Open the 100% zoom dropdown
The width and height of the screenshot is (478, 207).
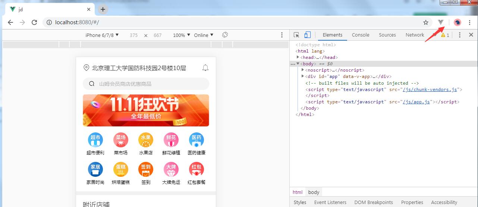tap(181, 35)
